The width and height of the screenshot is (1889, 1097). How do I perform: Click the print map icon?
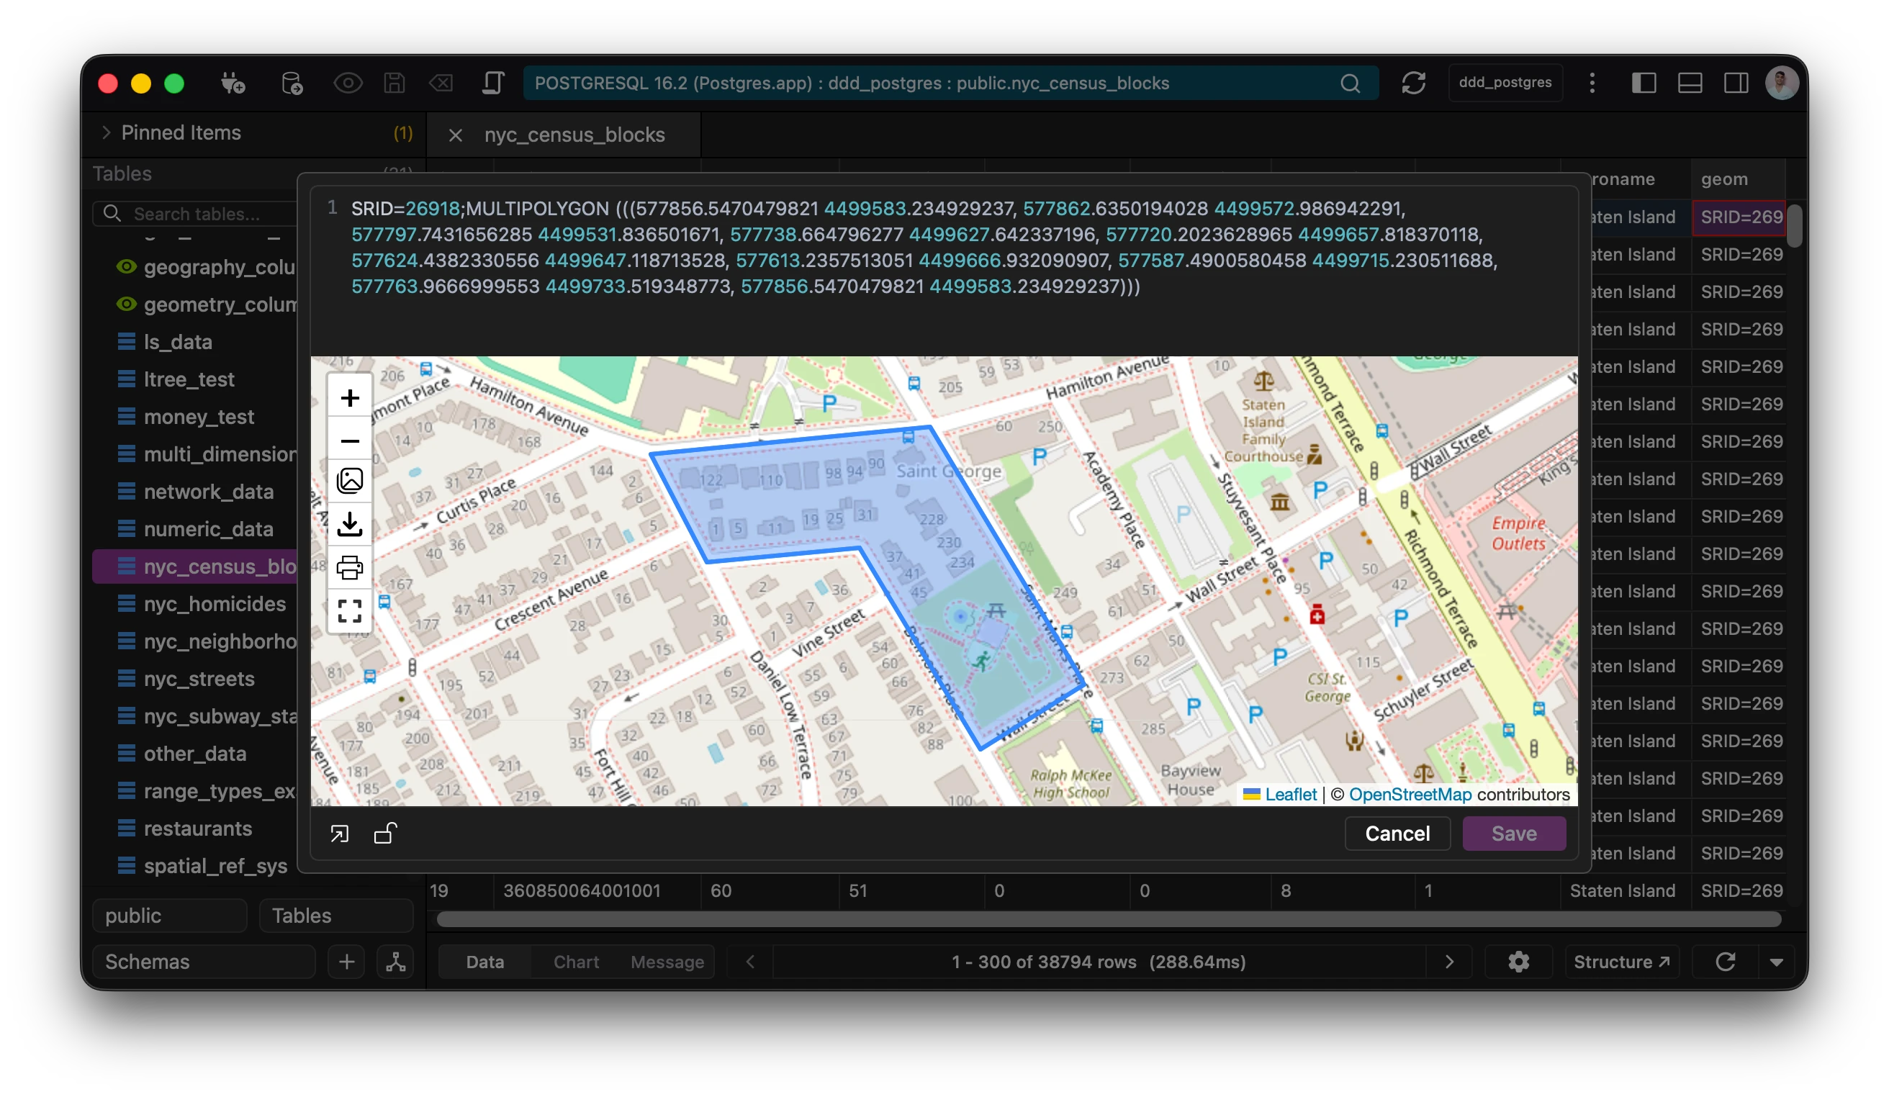[349, 566]
